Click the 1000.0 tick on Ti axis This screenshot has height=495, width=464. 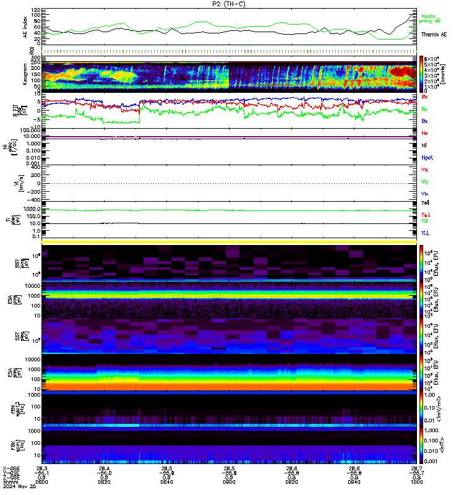[x=32, y=209]
